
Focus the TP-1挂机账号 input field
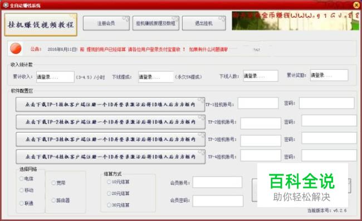click(x=258, y=103)
